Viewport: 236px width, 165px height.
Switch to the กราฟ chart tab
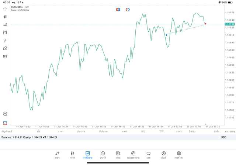73,155
